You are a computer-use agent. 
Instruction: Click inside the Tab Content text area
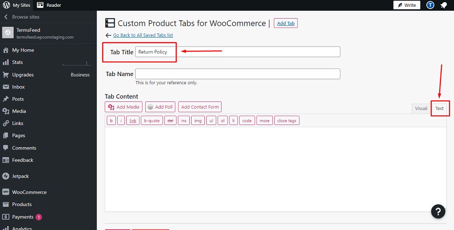point(276,169)
